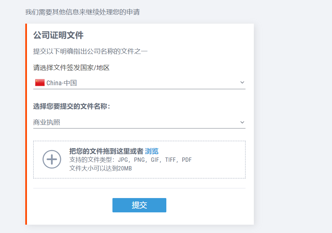Viewport: 332px width, 233px height.
Task: Click the circled plus upload icon
Action: (52, 159)
